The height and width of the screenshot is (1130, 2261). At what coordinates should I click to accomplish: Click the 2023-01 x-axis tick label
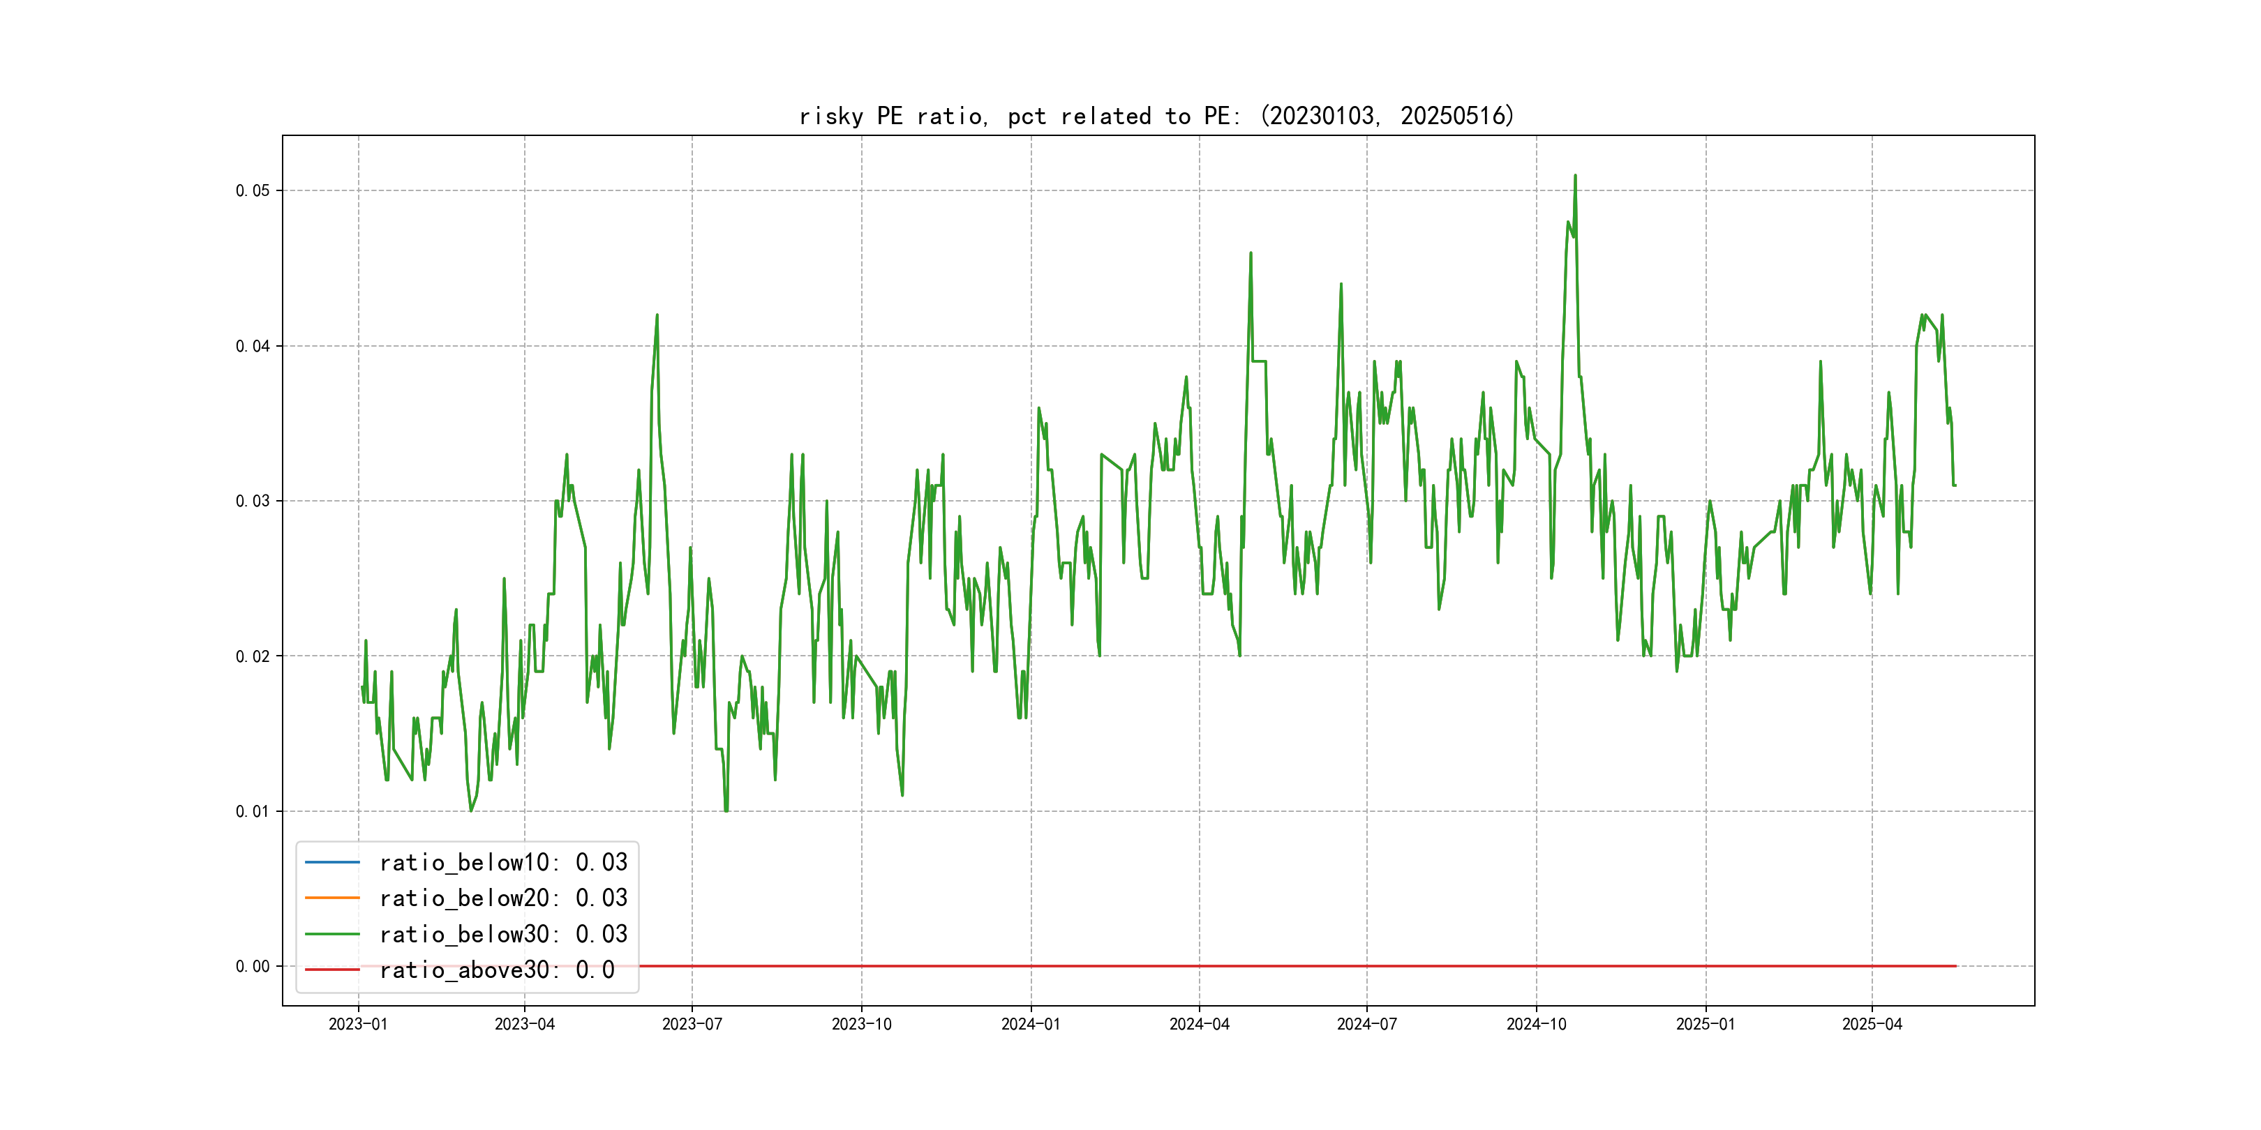(x=358, y=1024)
